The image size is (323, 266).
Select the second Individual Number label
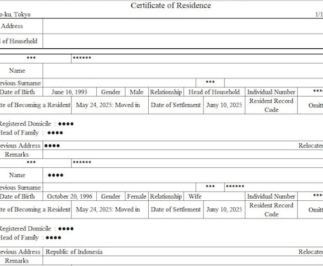point(271,197)
